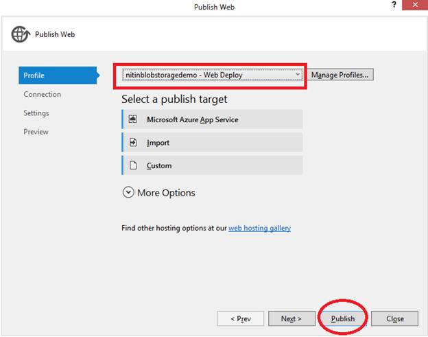The image size is (428, 337).
Task: Choose Microsoft Azure App Service target
Action: [213, 119]
